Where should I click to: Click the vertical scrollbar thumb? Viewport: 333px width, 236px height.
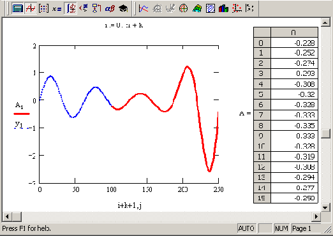point(325,134)
